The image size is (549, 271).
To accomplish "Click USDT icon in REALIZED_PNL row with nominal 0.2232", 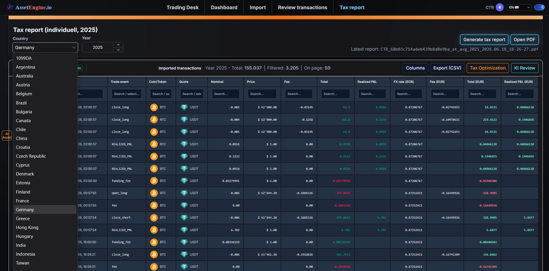I will tap(184, 156).
